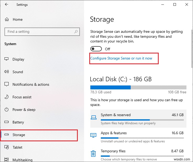Image resolution: width=193 pixels, height=162 pixels.
Task: Open the Tablet settings page
Action: click(17, 147)
